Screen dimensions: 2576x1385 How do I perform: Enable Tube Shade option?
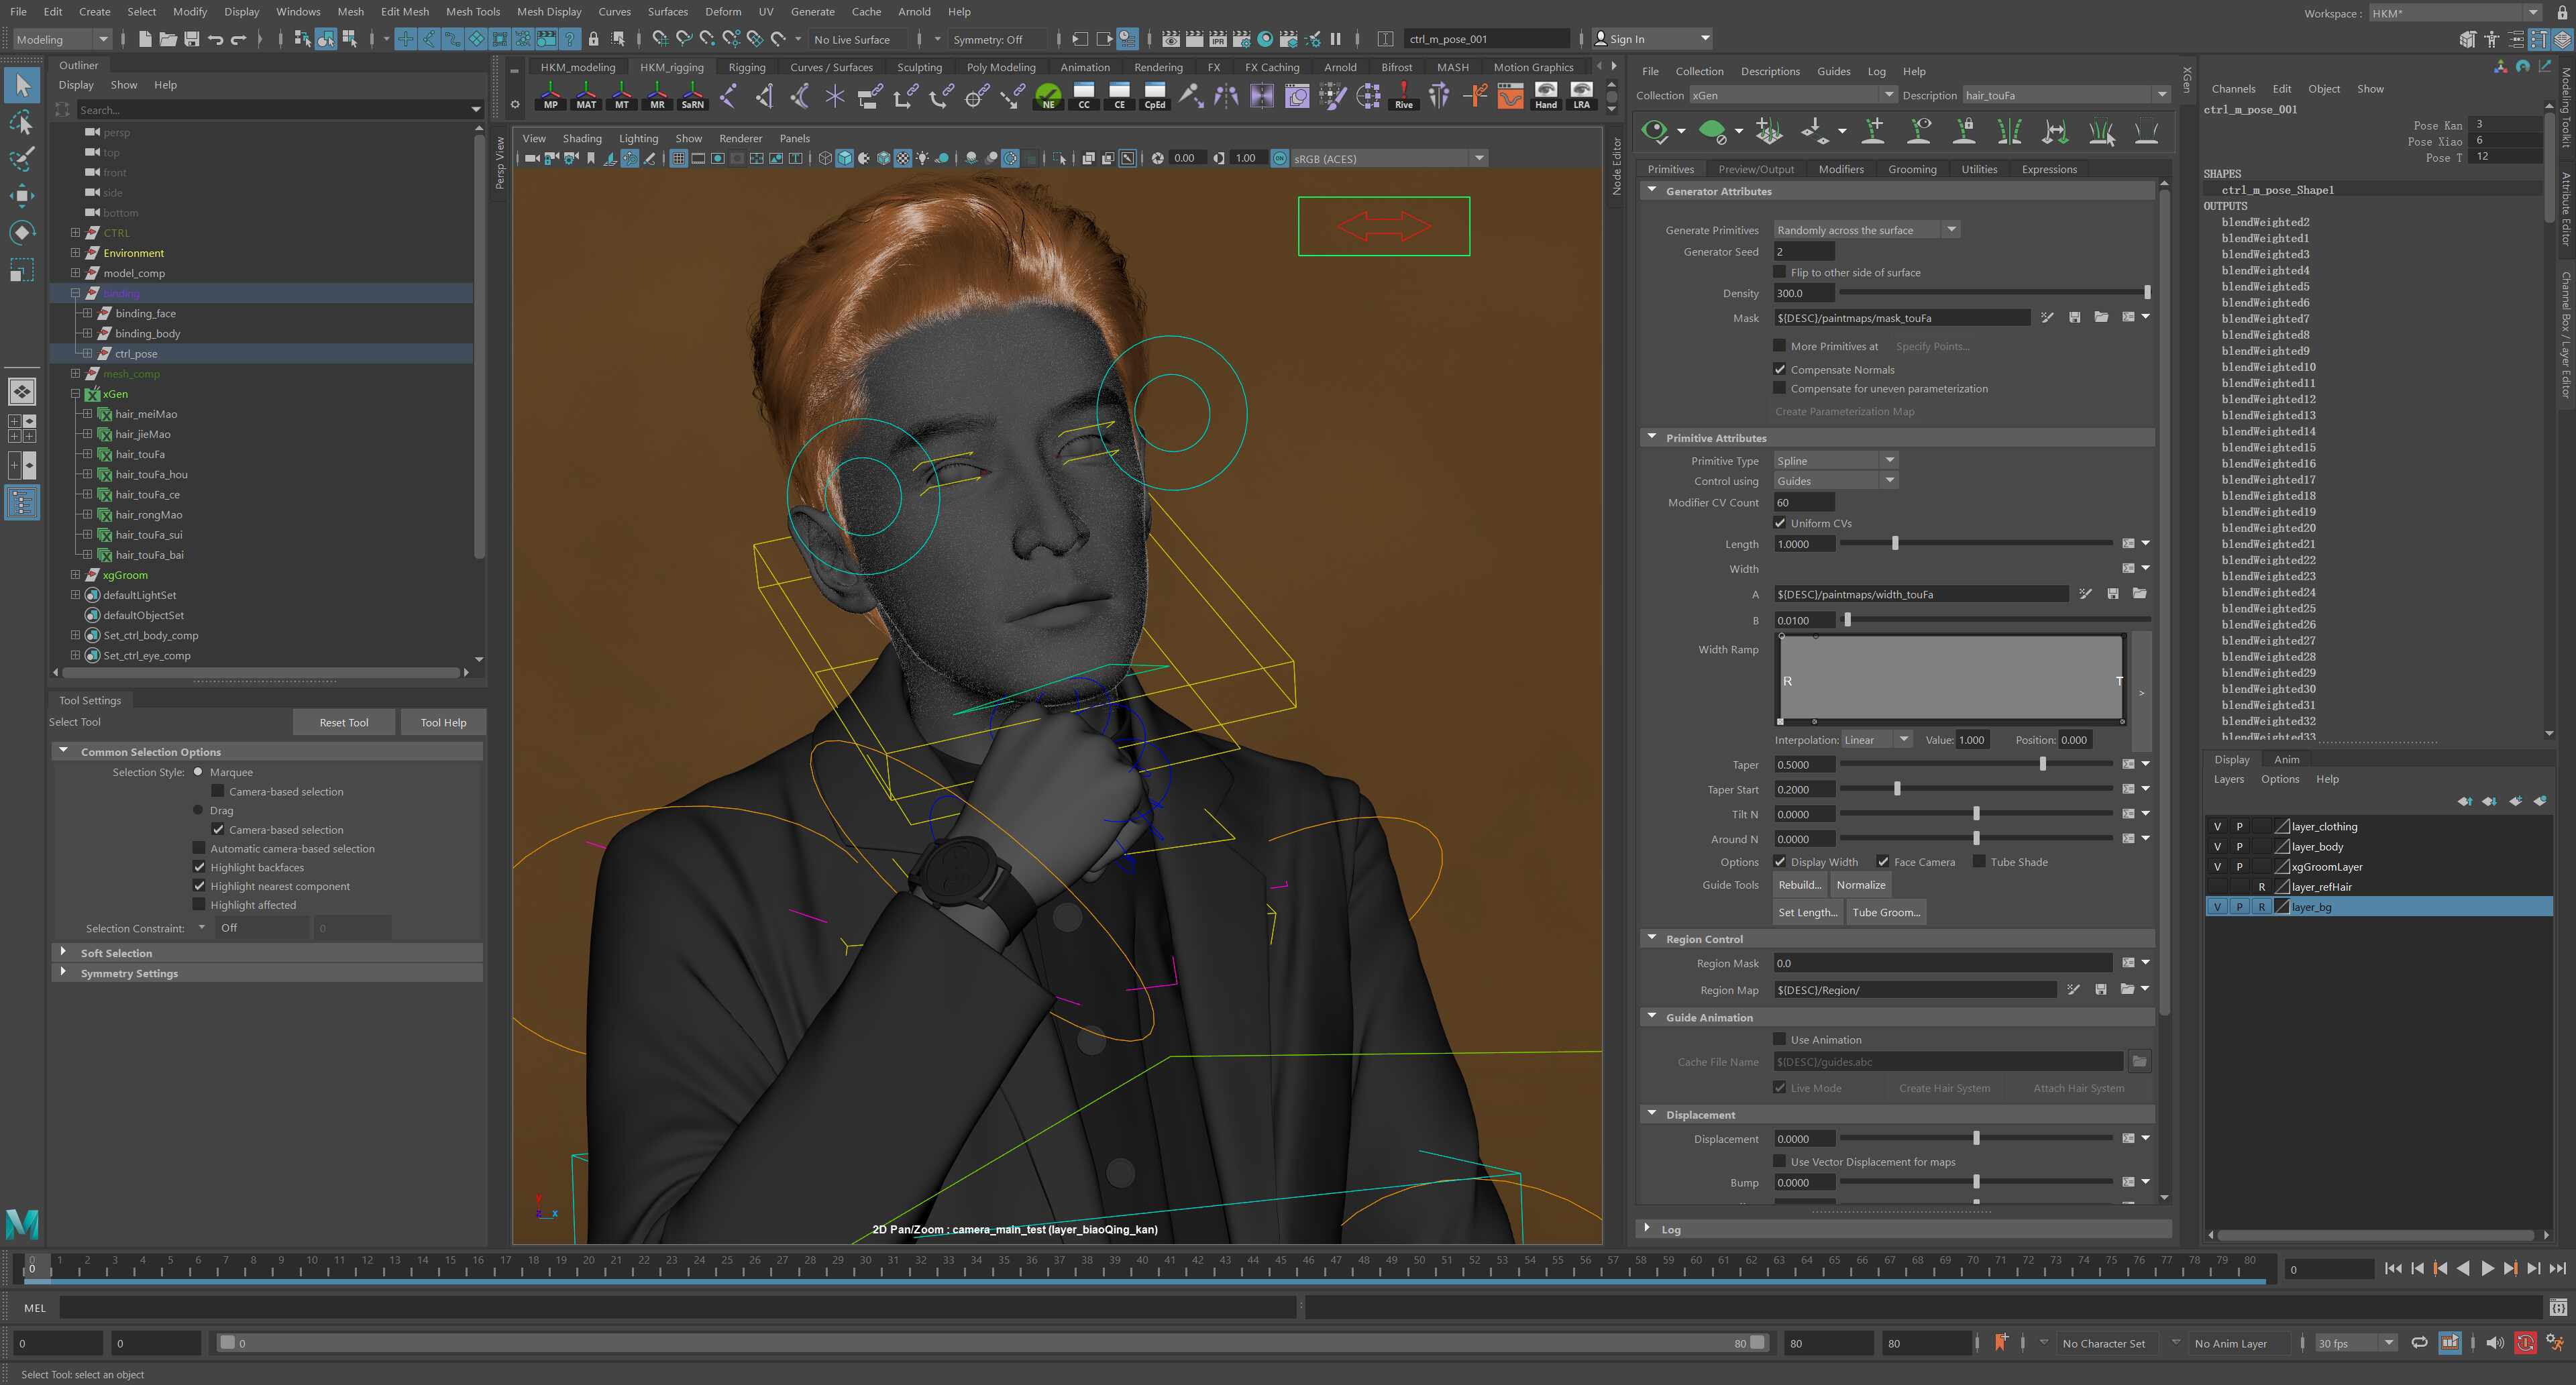pyautogui.click(x=1978, y=861)
